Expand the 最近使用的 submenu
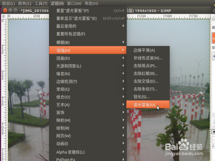 (88, 26)
